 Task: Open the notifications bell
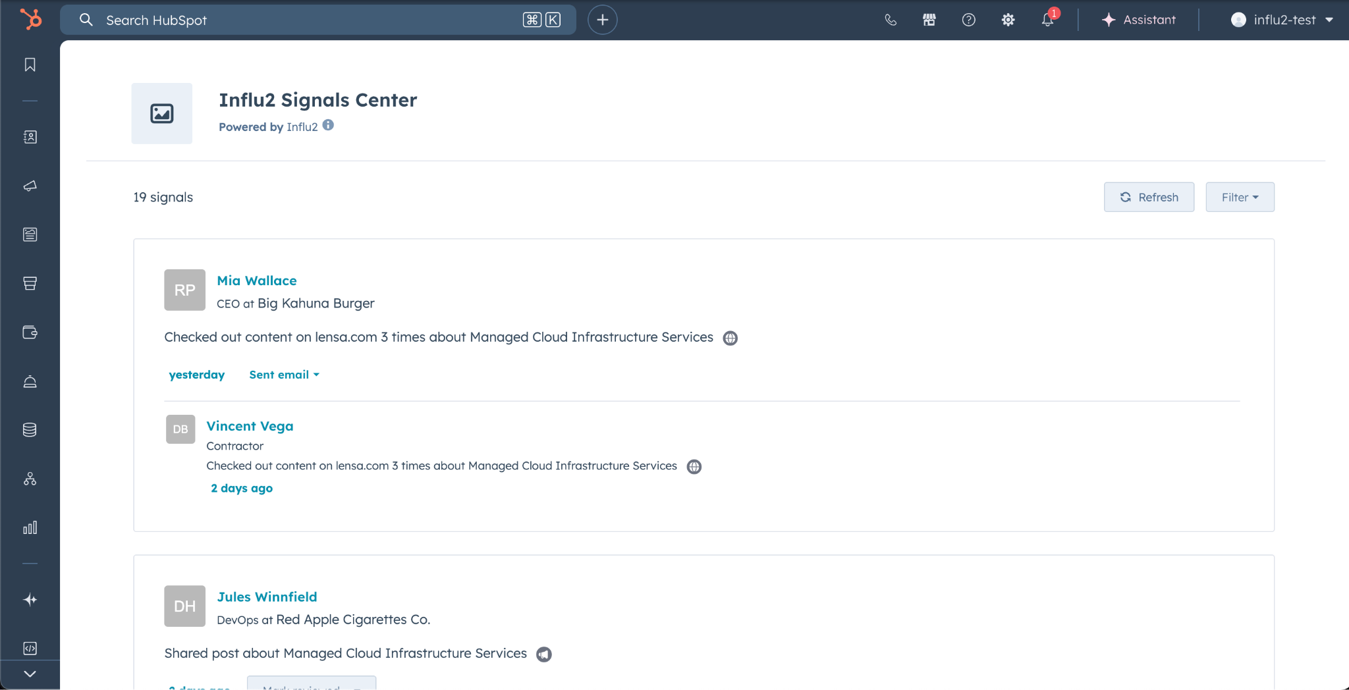click(1047, 20)
